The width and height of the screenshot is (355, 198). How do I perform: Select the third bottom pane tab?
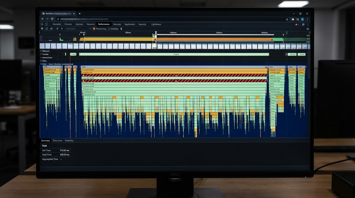tap(69, 141)
